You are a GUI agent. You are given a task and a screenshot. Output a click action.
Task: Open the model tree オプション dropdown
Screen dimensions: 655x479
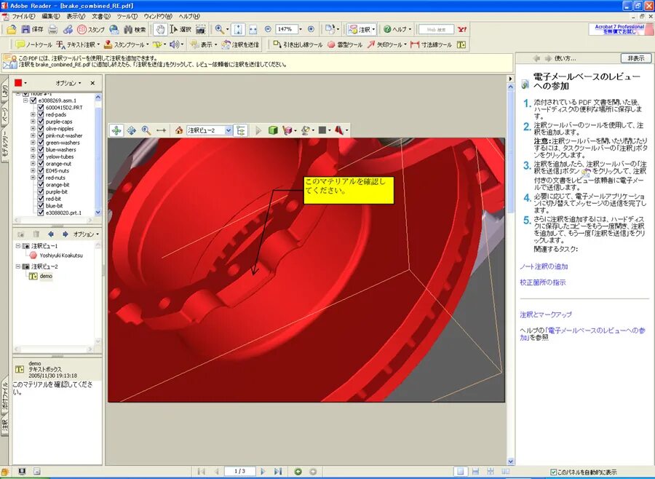point(68,83)
